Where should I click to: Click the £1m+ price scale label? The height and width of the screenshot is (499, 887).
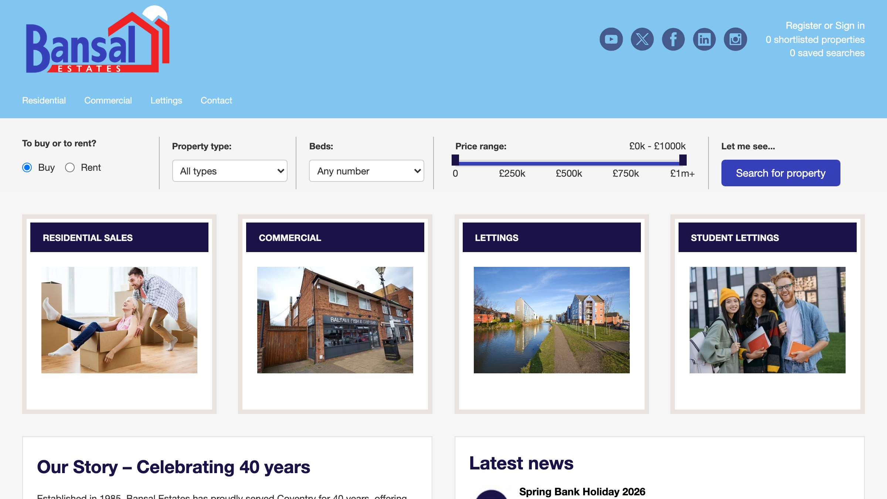[682, 173]
